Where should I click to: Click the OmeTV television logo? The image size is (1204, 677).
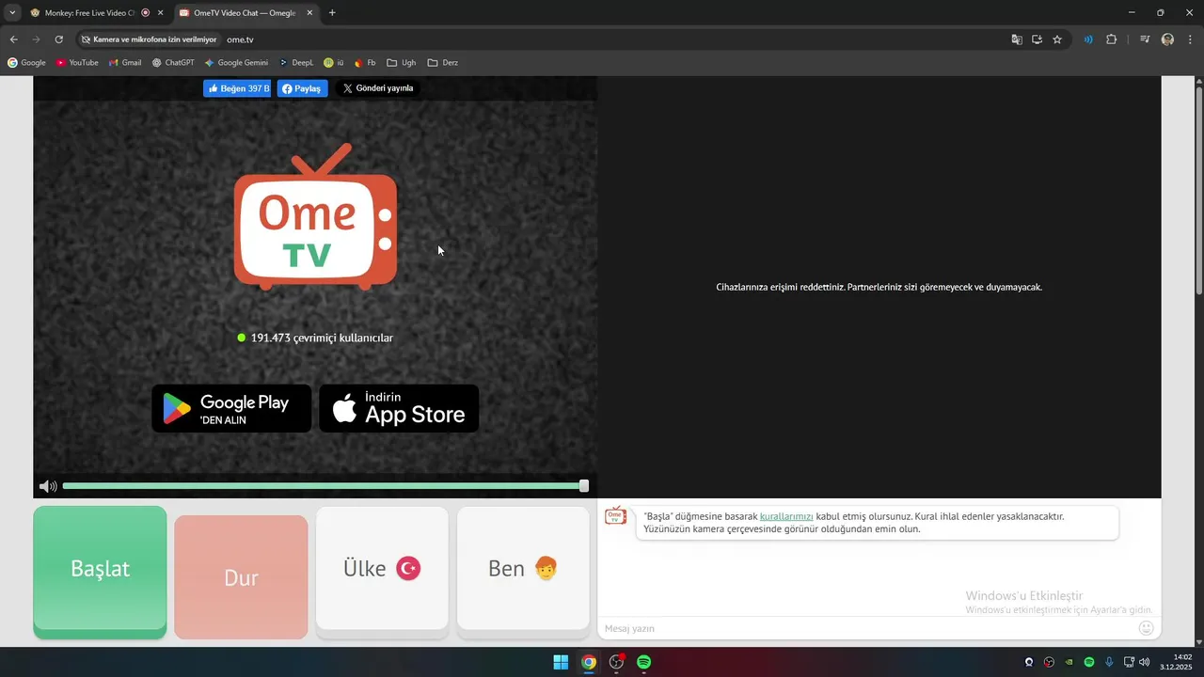[x=315, y=218]
